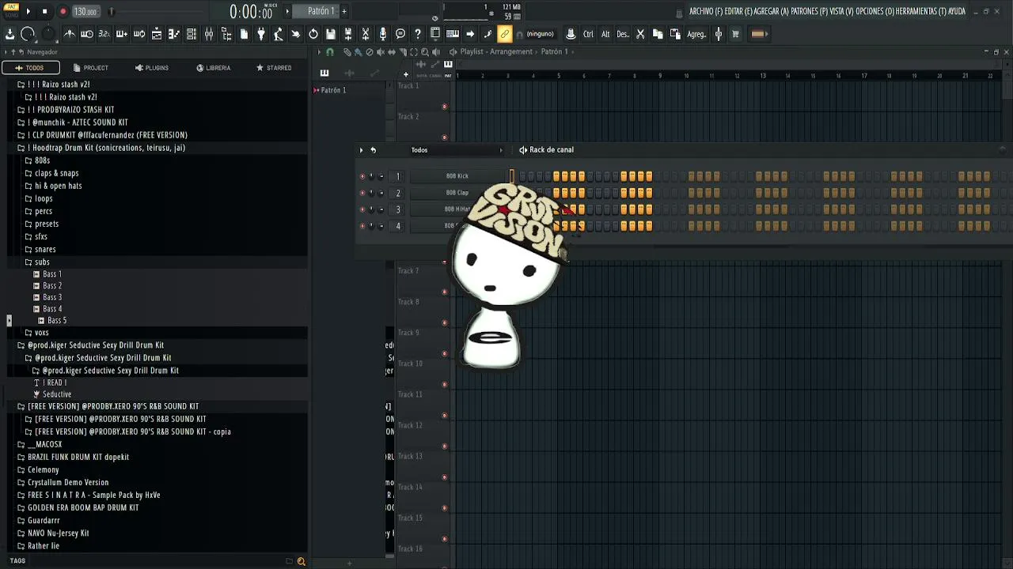Click the Ctrl button

(x=588, y=34)
